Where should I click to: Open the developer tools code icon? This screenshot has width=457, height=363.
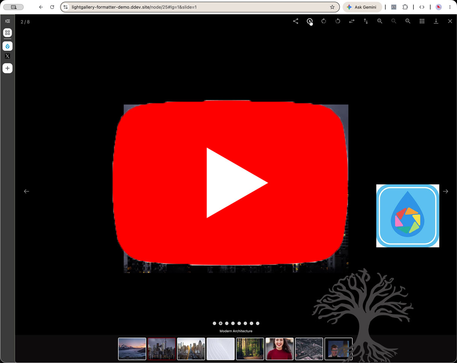click(x=422, y=7)
